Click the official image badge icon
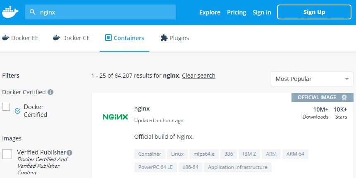Viewport: 356px width, 178px height. [x=344, y=97]
